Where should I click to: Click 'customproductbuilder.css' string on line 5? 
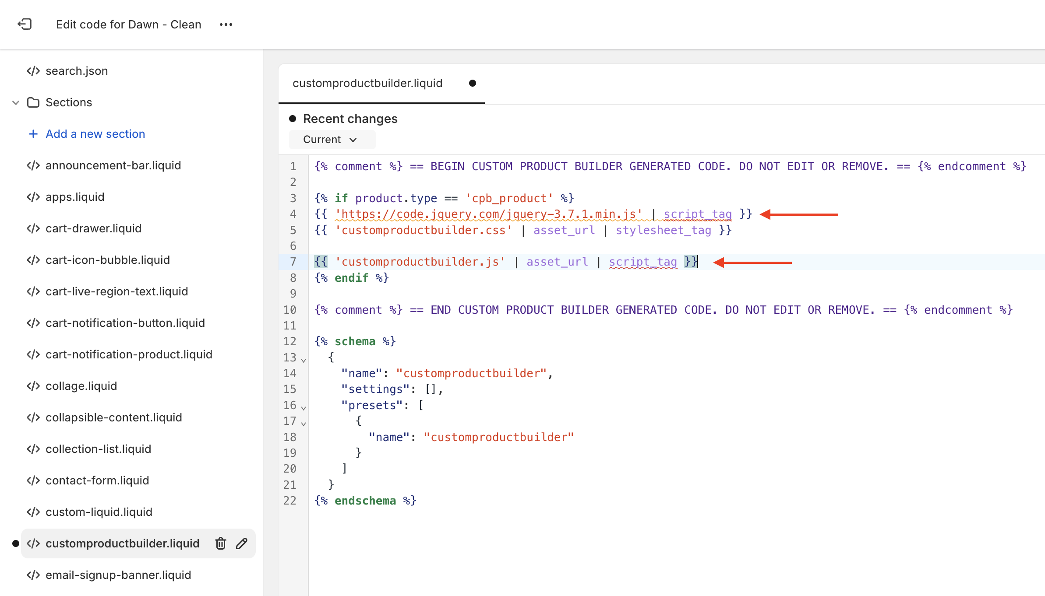coord(424,230)
